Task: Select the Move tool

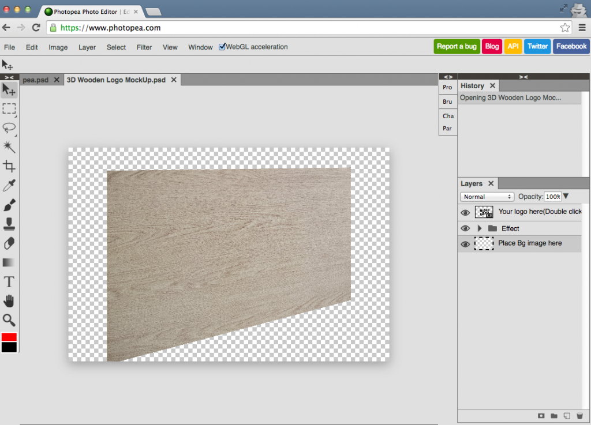Action: 9,89
